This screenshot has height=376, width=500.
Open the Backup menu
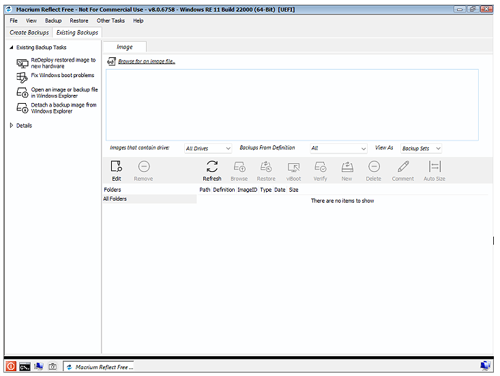coord(53,20)
